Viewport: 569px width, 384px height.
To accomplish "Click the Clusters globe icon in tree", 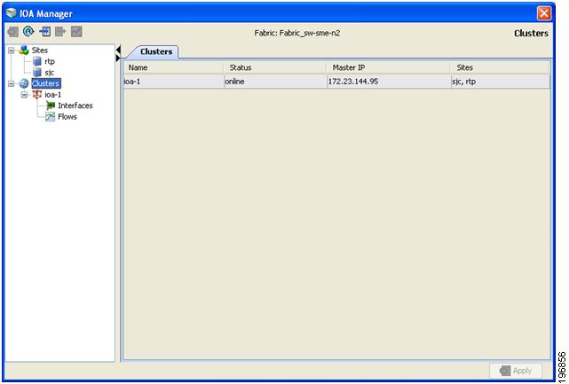I will [24, 83].
